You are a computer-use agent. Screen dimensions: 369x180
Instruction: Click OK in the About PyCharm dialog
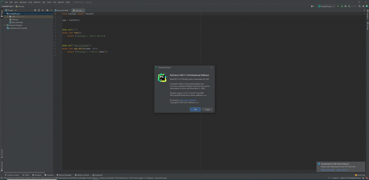(x=195, y=110)
